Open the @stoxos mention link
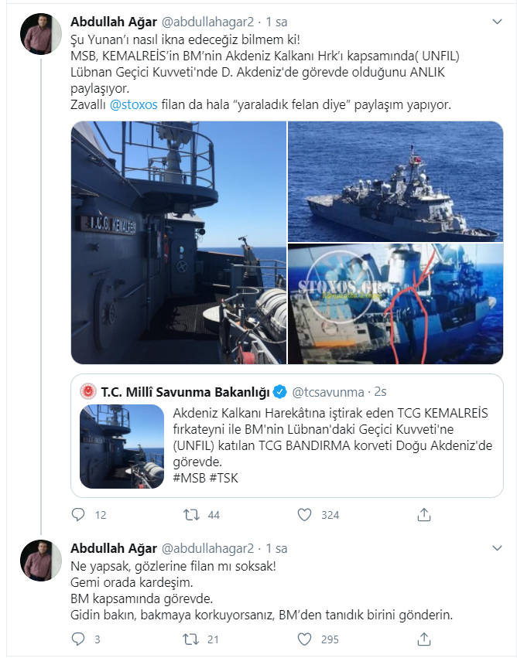Image resolution: width=517 pixels, height=658 pixels. tap(134, 104)
